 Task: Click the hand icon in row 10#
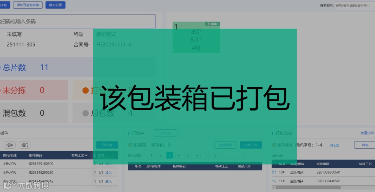[x=274, y=172]
